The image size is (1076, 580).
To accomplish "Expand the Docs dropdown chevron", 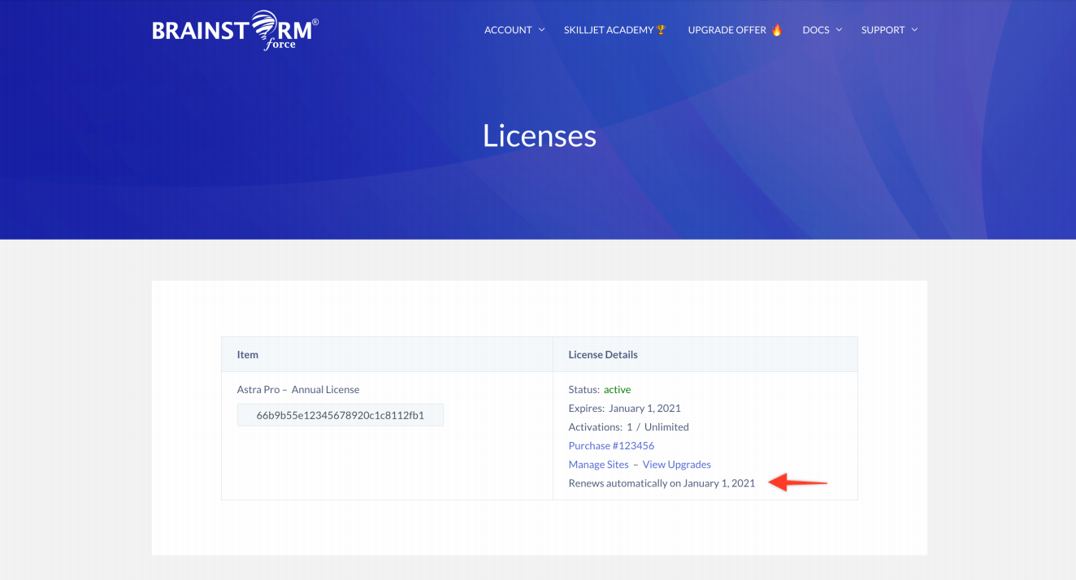I will tap(840, 30).
